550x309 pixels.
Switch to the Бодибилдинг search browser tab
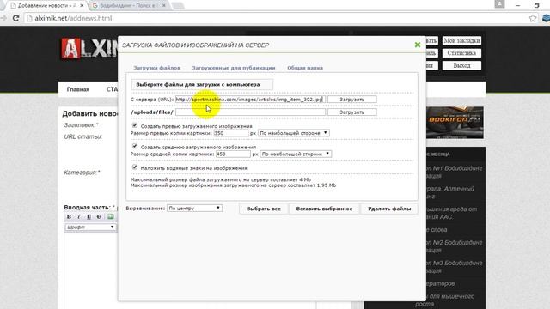click(x=128, y=6)
